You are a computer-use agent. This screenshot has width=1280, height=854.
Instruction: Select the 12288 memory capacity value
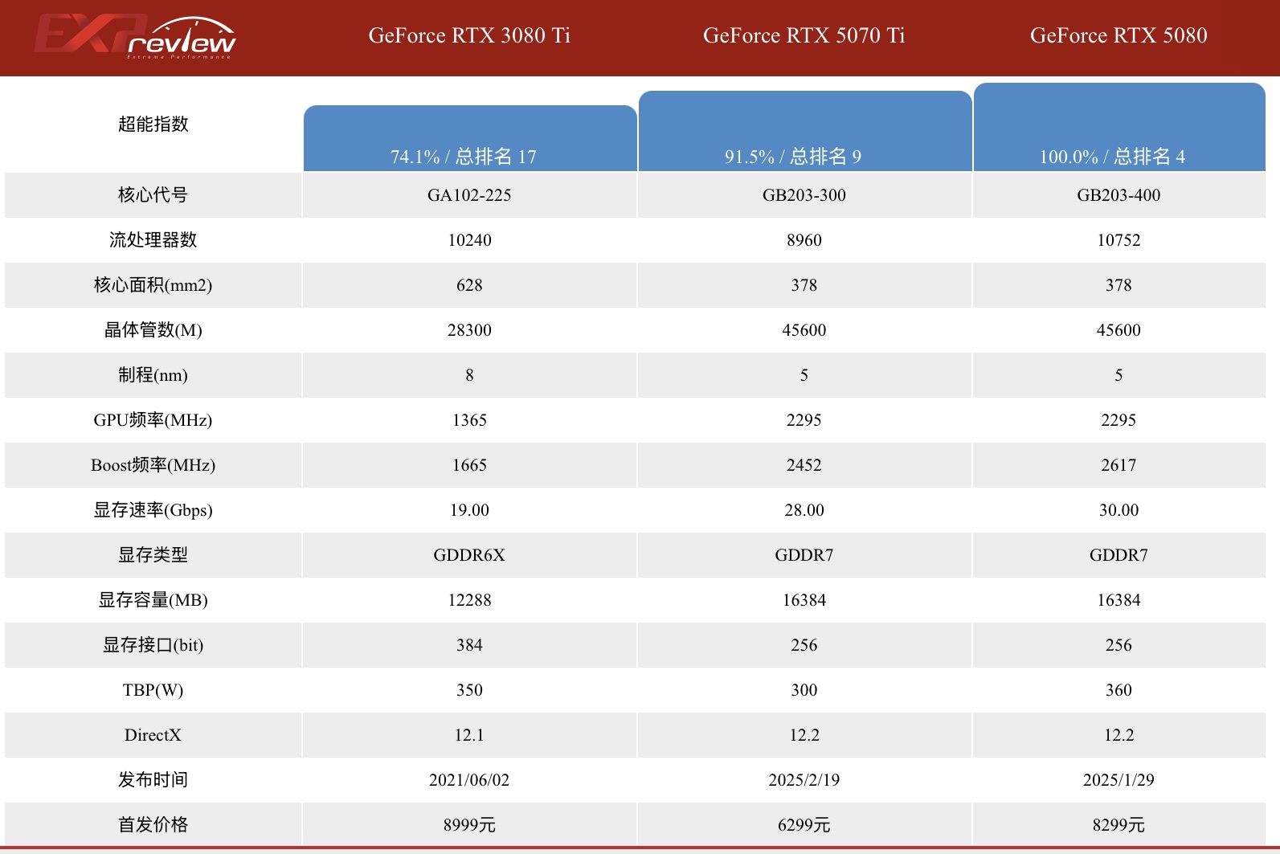point(469,600)
